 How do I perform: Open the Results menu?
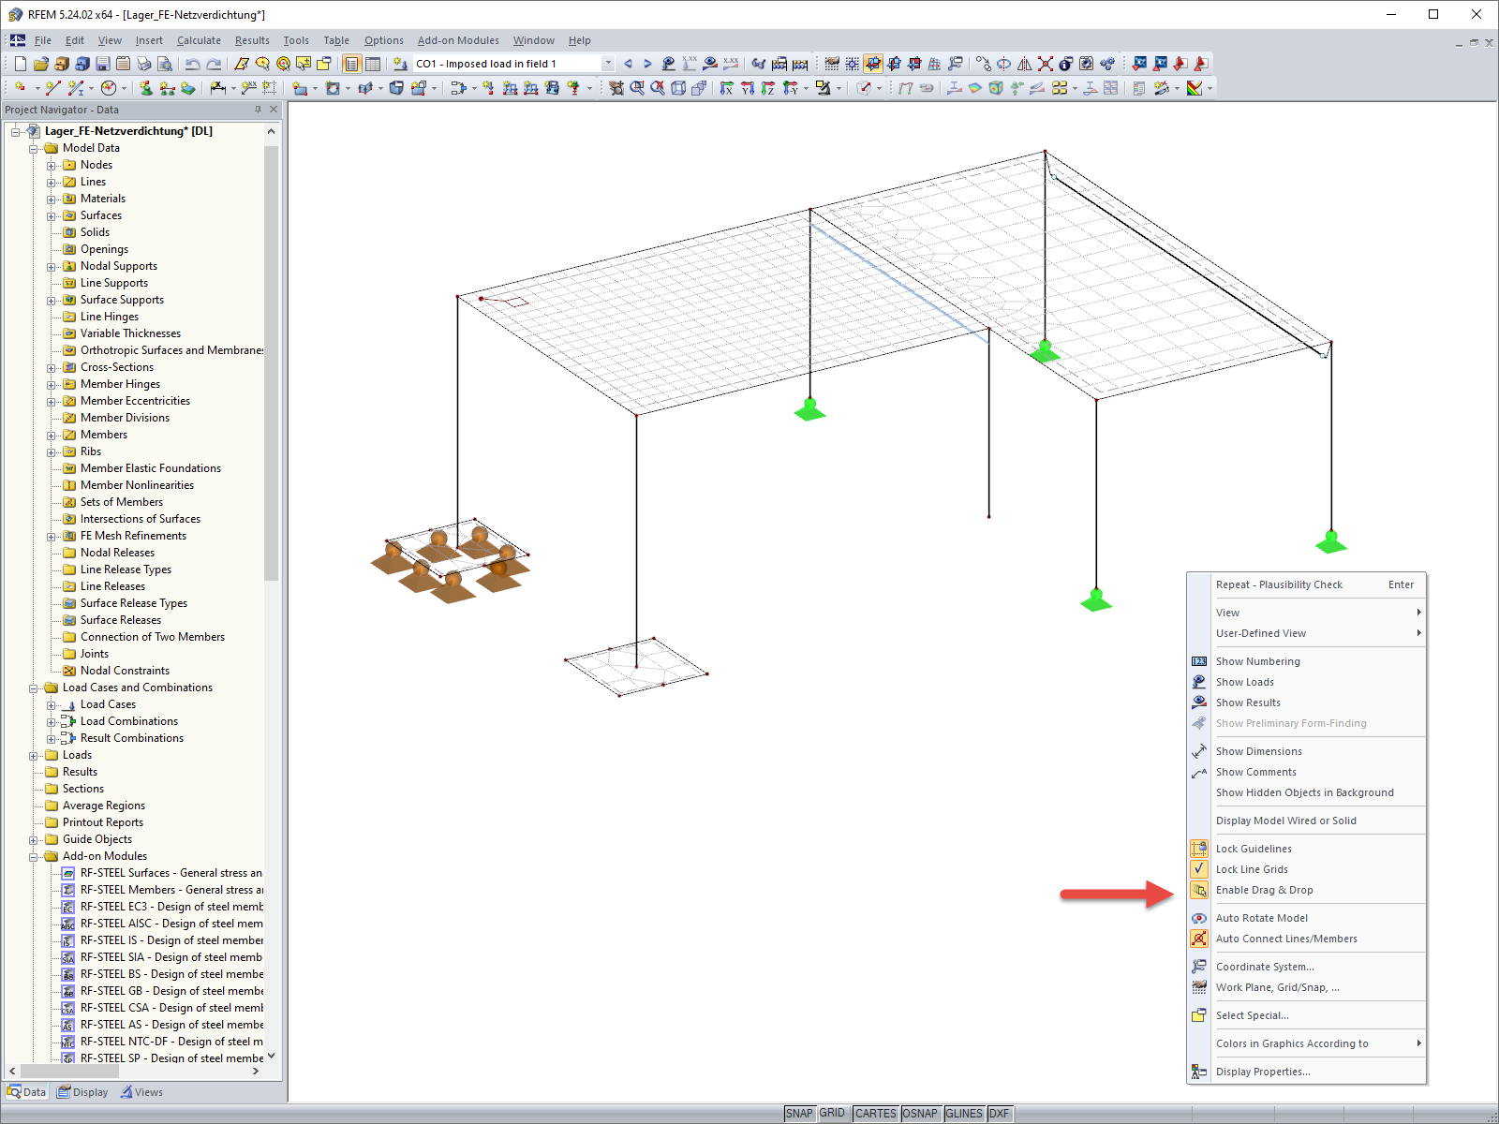coord(252,40)
